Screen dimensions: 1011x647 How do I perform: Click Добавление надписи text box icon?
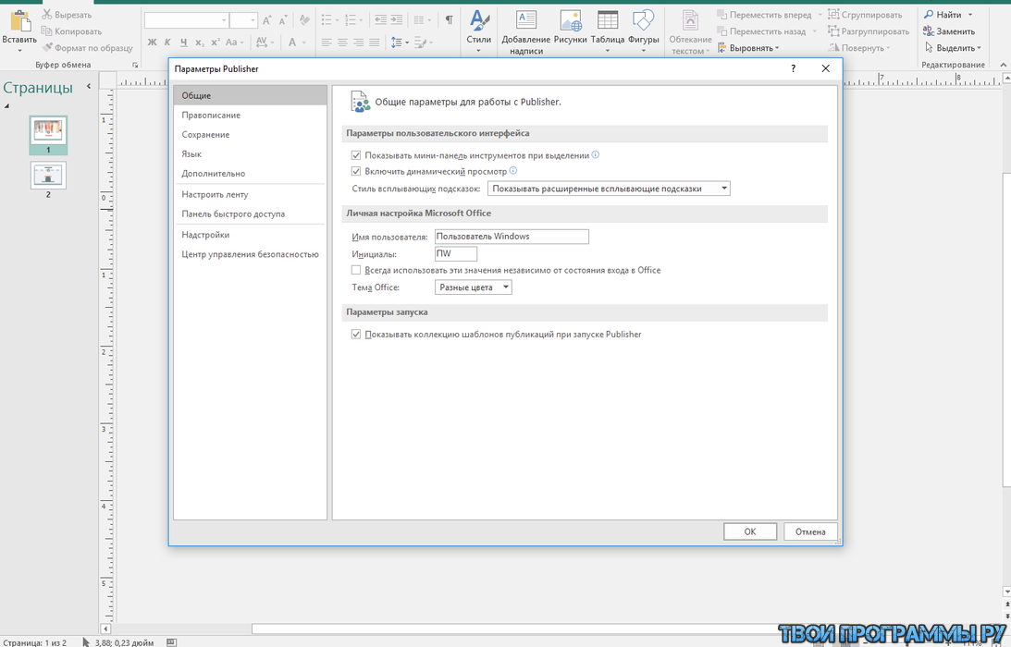pyautogui.click(x=526, y=20)
